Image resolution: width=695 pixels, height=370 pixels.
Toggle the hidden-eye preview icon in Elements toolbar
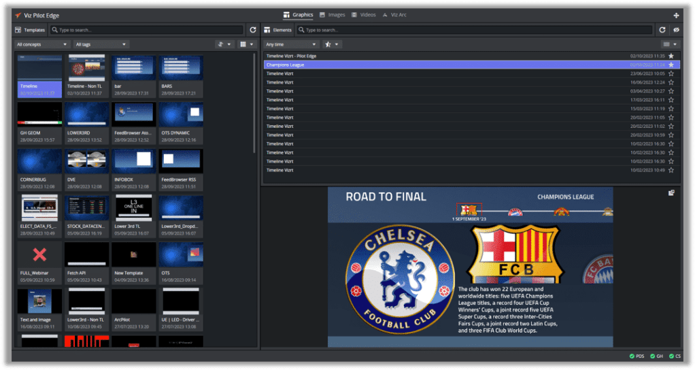tap(676, 30)
